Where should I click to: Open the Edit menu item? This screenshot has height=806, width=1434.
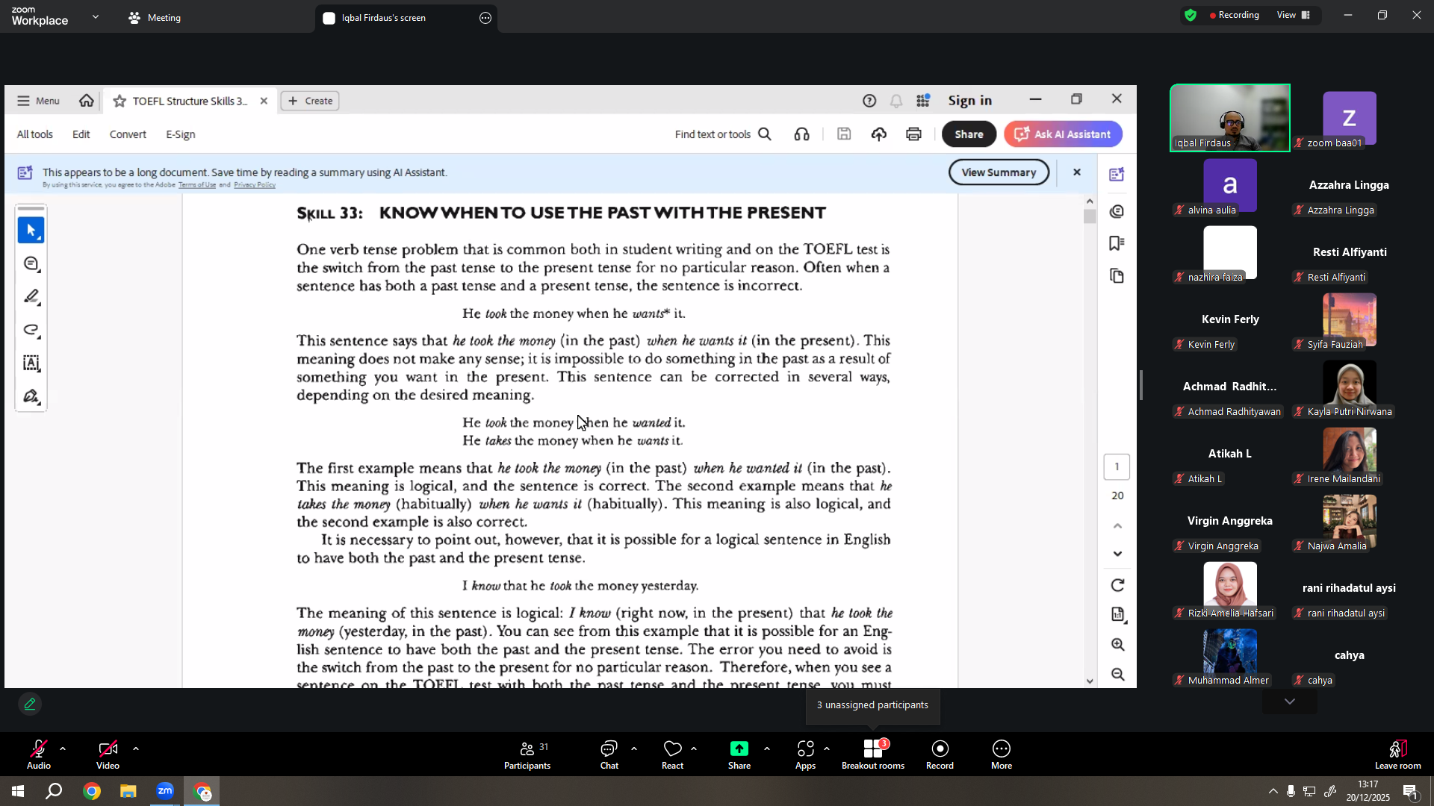click(x=81, y=134)
